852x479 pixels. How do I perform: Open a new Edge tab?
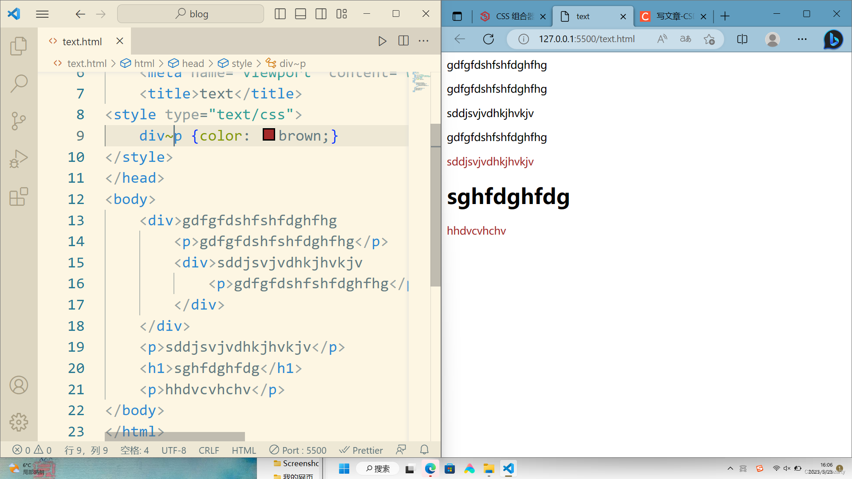(725, 16)
